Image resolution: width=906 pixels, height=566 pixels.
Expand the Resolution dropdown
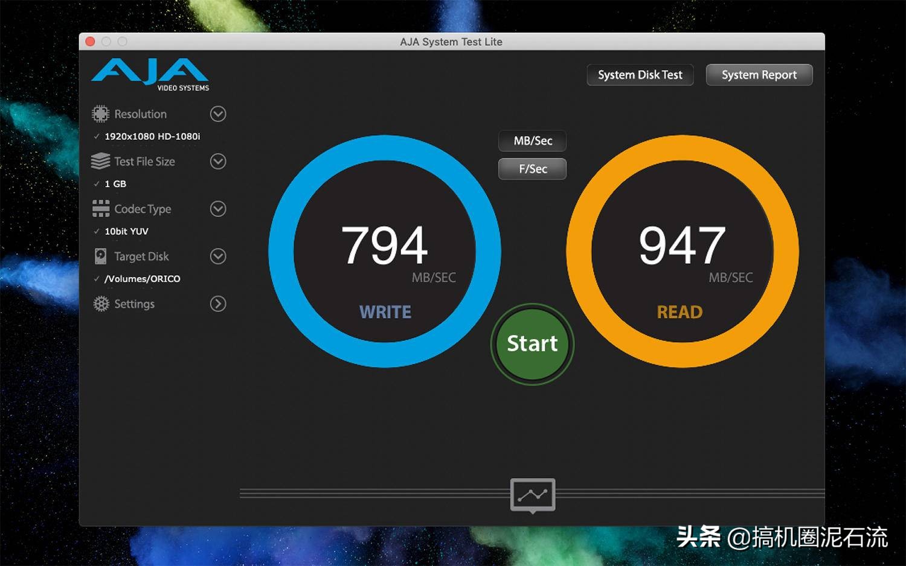(218, 113)
